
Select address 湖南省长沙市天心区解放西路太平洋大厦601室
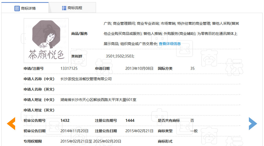pos(98,100)
